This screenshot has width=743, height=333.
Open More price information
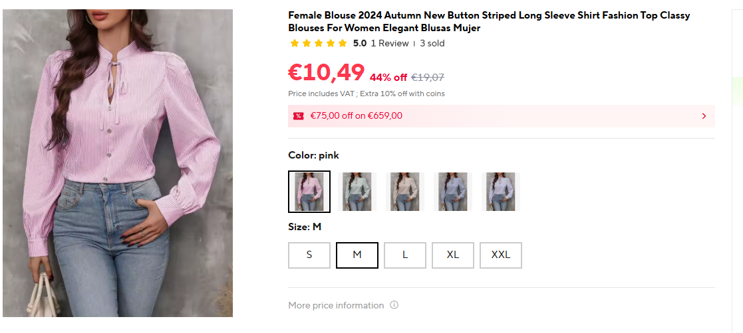pos(336,305)
